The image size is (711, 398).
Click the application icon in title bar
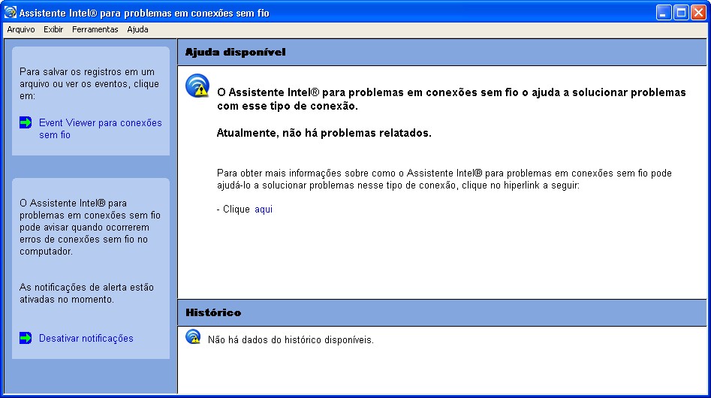[x=10, y=13]
